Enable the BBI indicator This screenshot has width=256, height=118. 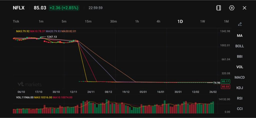coord(239,57)
